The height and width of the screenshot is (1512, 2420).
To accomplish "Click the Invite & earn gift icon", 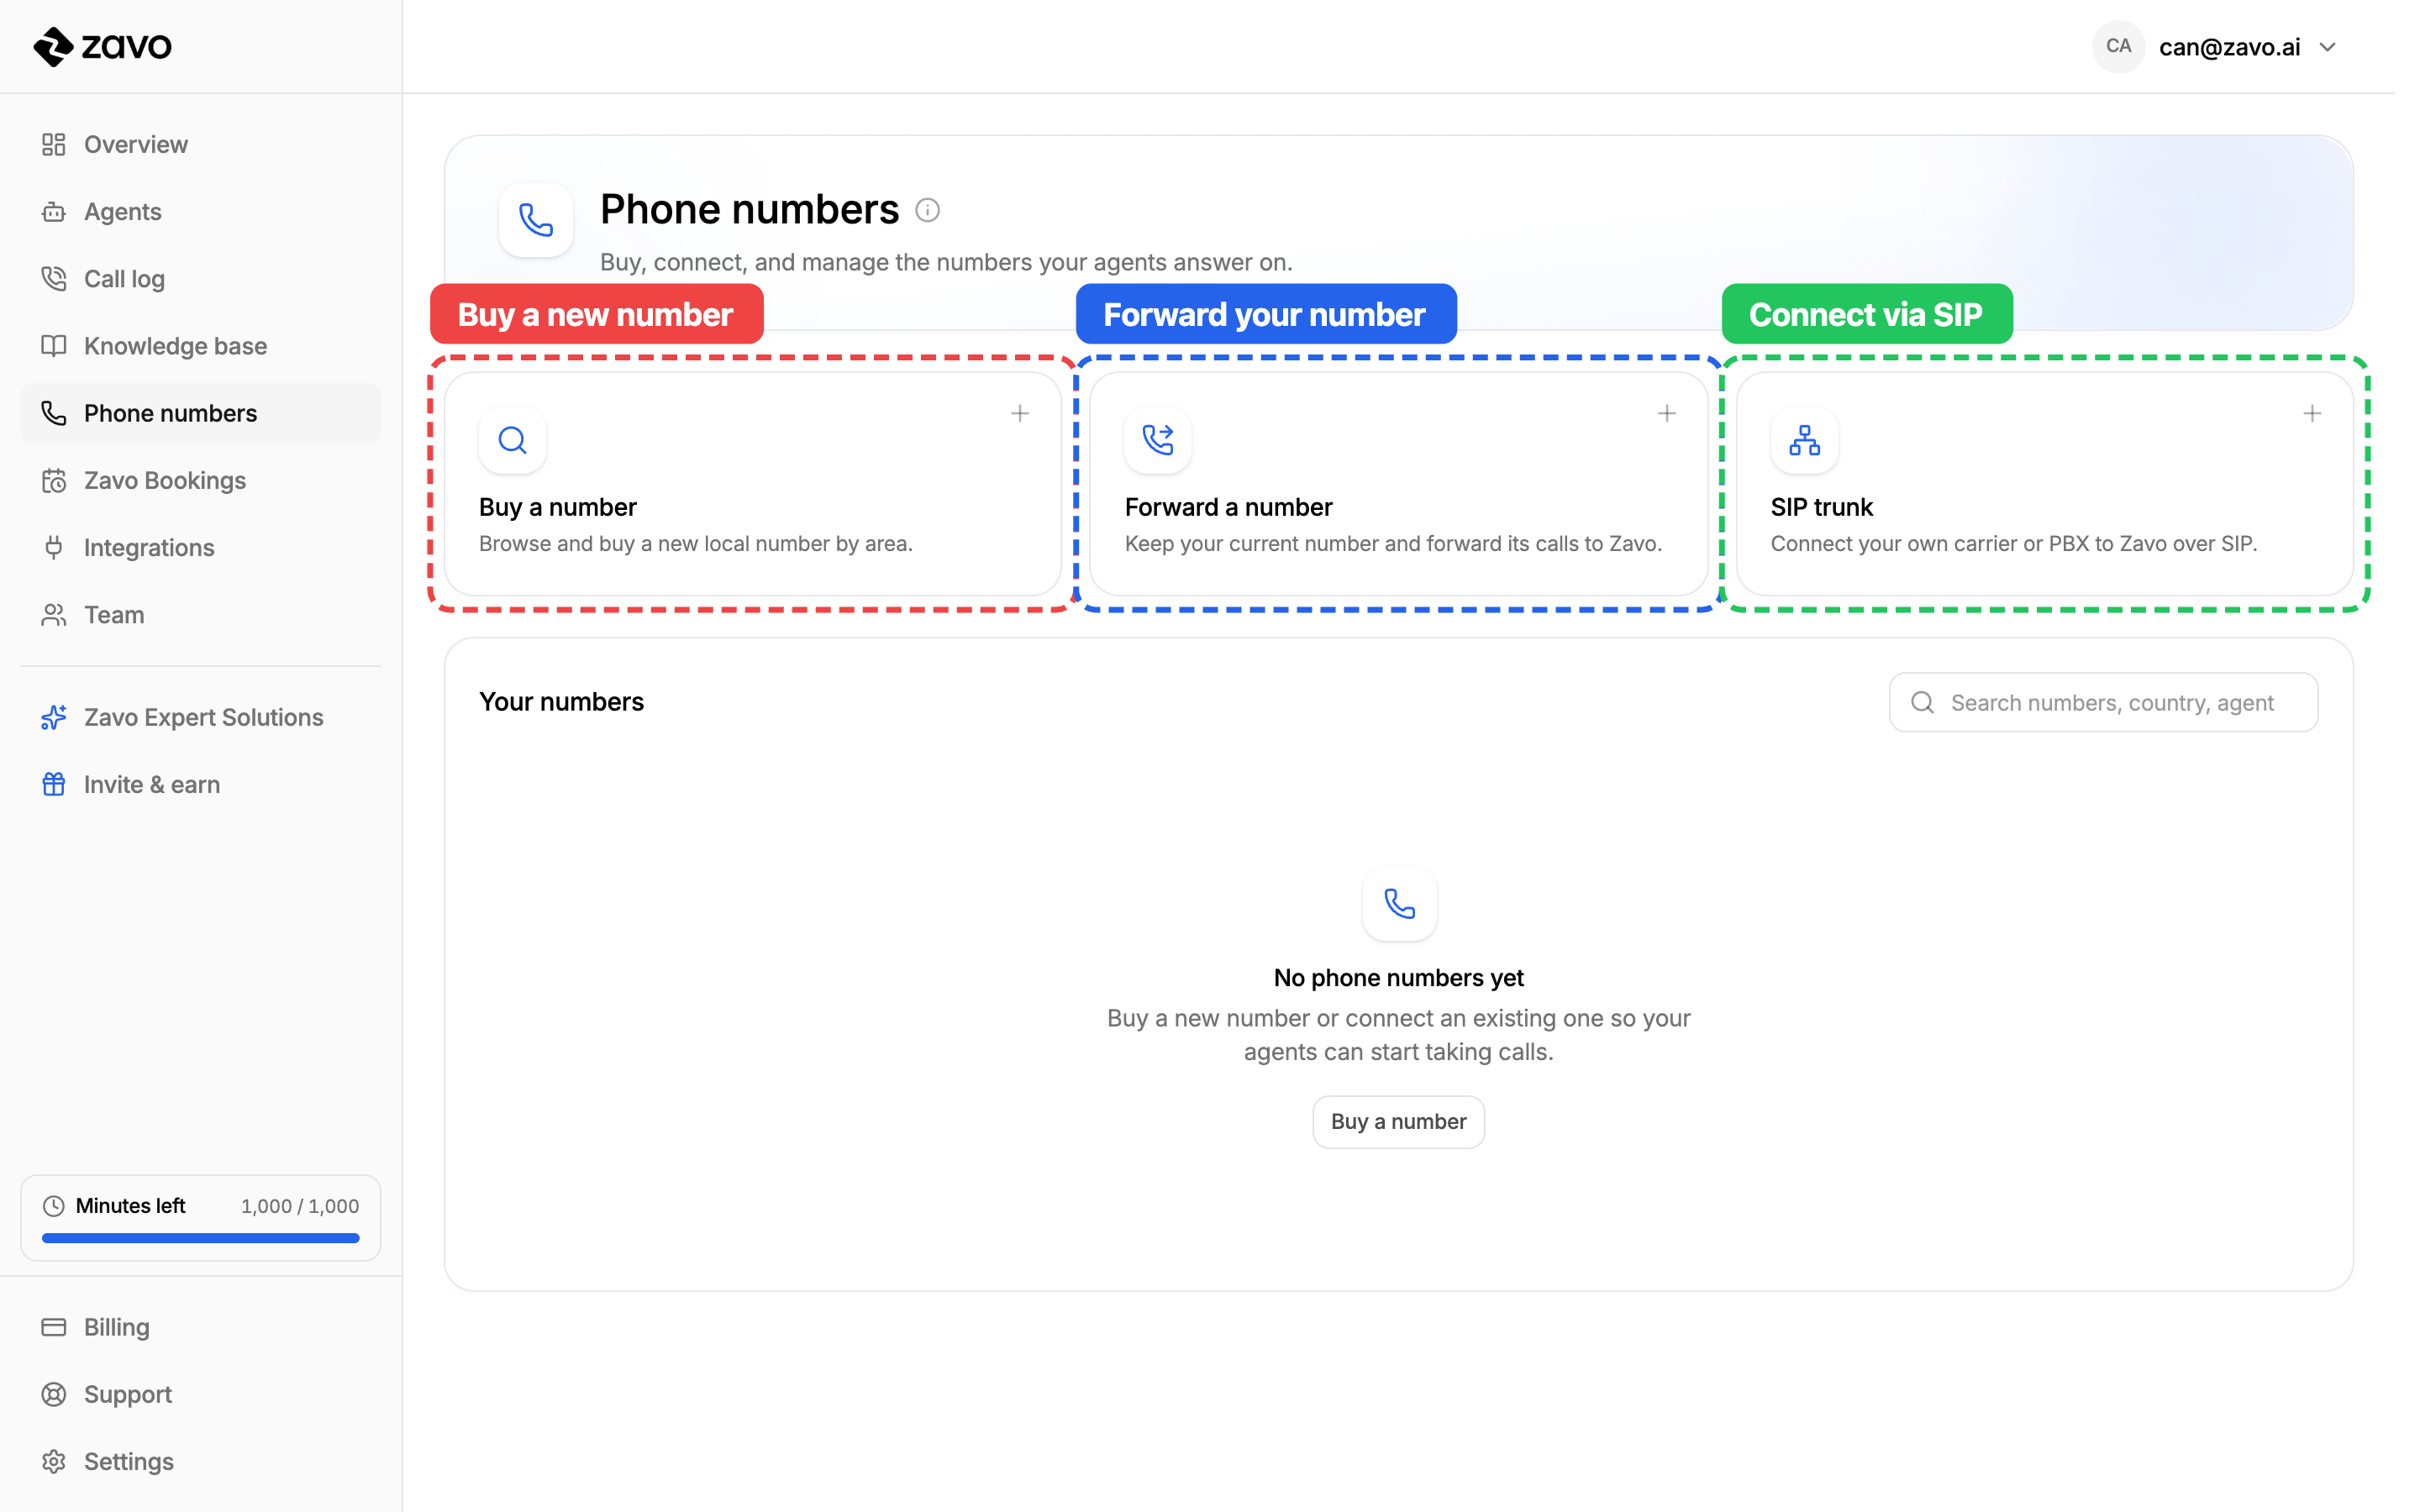I will pos(54,784).
